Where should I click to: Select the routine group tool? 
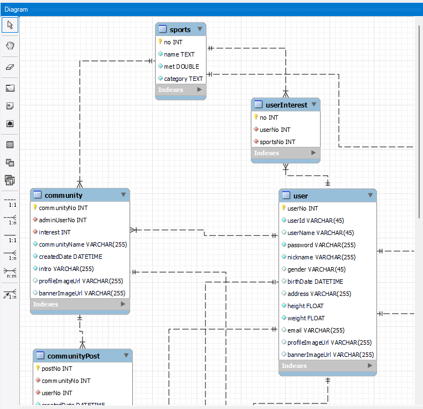point(10,180)
